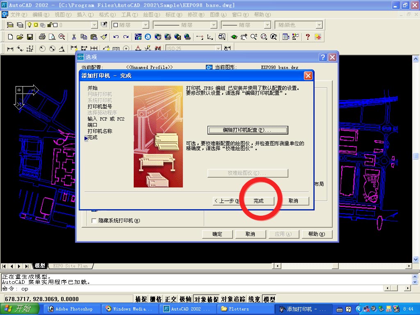Open the ISO-25 dimension style dropdown

[219, 48]
